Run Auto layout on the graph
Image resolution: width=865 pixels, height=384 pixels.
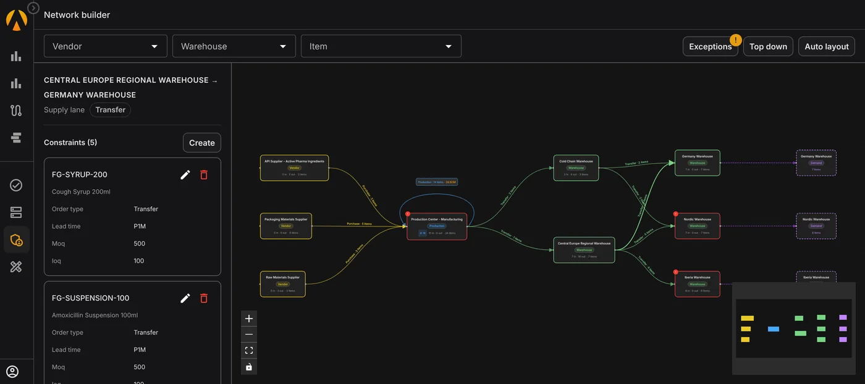click(x=827, y=46)
